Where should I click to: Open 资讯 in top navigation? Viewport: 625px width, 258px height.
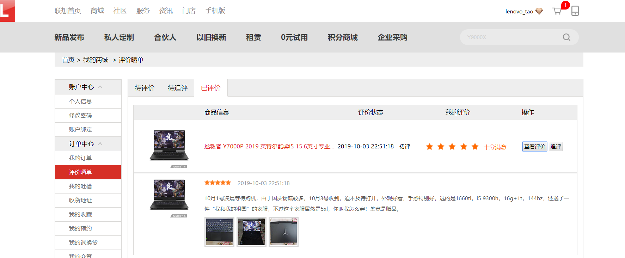[x=166, y=11]
